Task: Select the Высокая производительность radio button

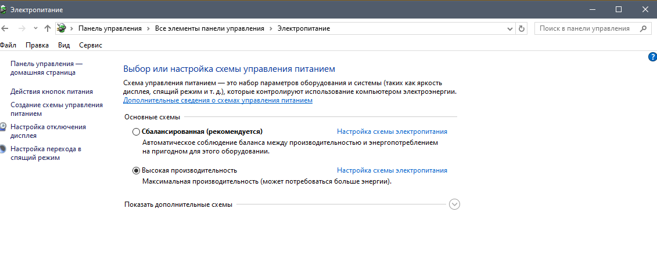Action: (137, 171)
